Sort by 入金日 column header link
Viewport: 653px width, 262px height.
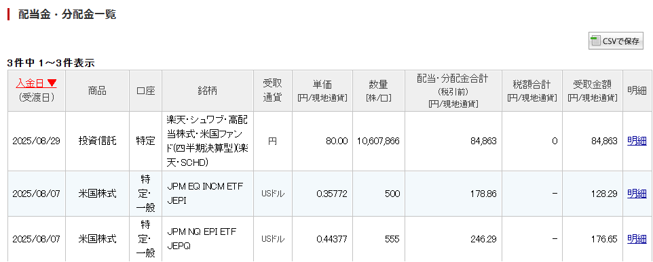(x=36, y=83)
